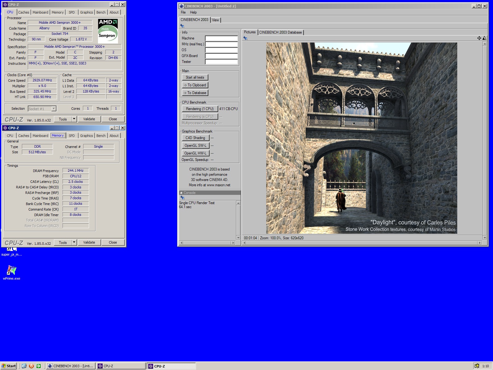This screenshot has width=493, height=370.
Task: Click the MHz (real freq.) input field
Action: click(222, 44)
